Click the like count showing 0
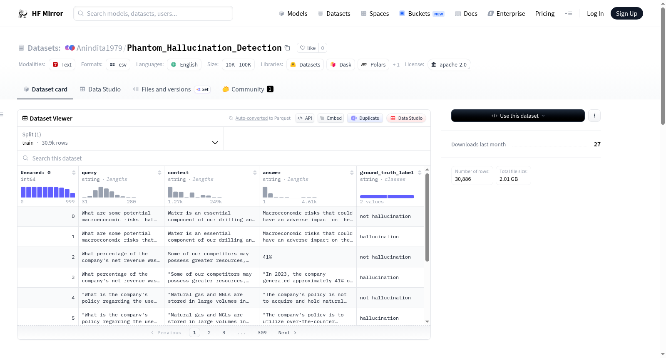666x358 pixels. pyautogui.click(x=323, y=48)
